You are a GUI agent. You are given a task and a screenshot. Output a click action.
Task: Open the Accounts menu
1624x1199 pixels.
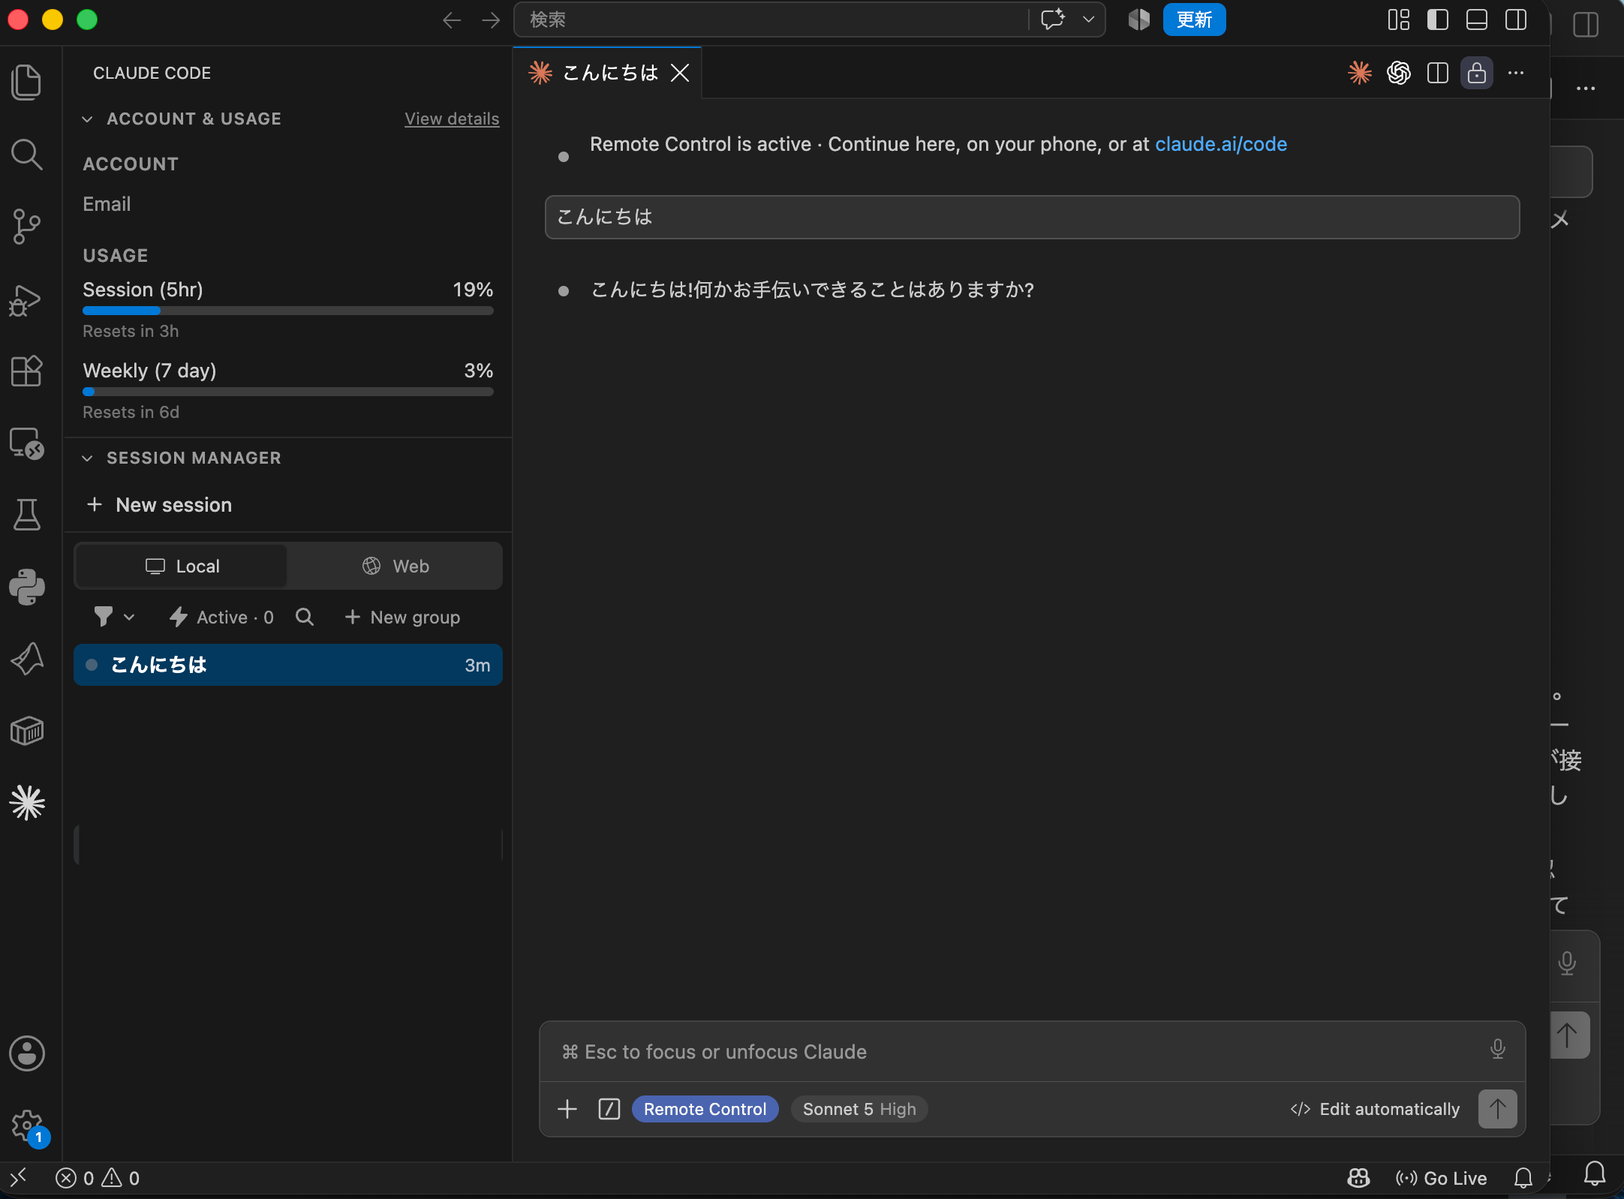pyautogui.click(x=27, y=1053)
